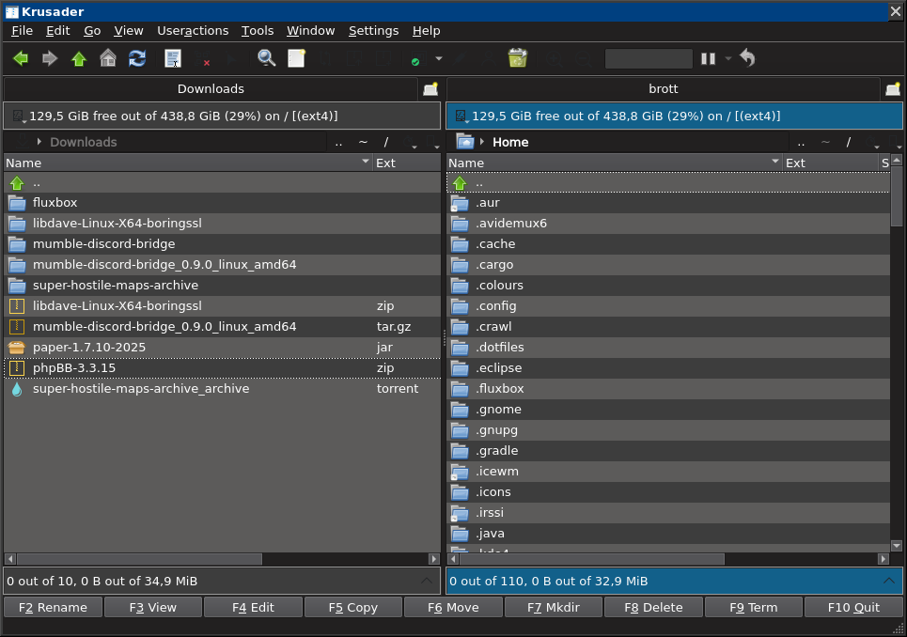Select libdave-Linux-X64-boringssl zip file
This screenshot has width=907, height=637.
pos(222,305)
